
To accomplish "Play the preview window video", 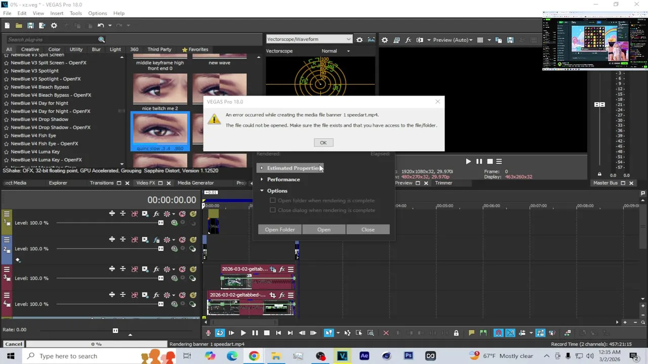I will pyautogui.click(x=468, y=162).
